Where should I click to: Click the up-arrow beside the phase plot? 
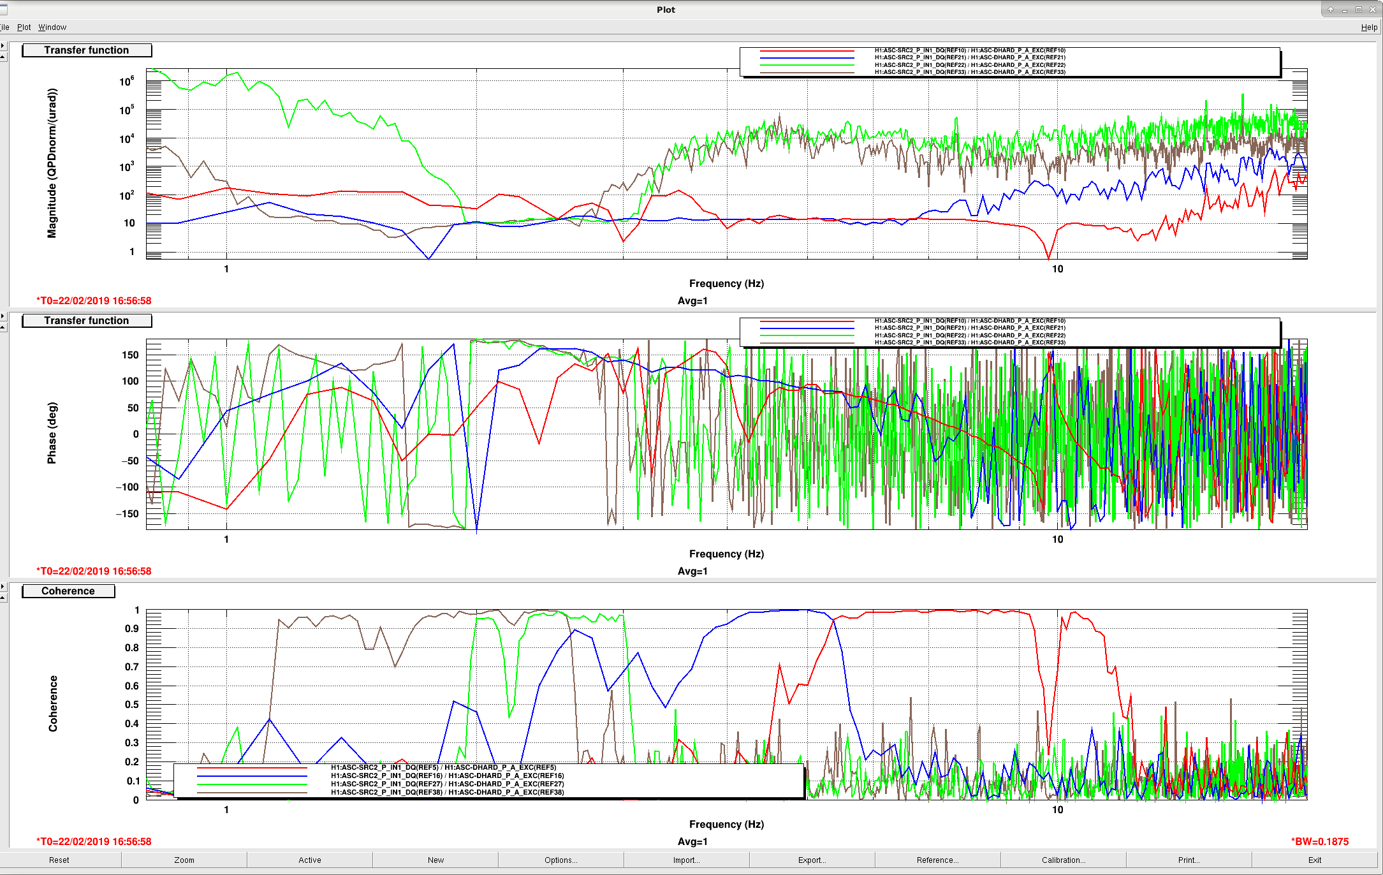(3, 327)
